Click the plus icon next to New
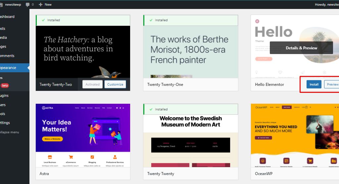Image resolution: width=339 pixels, height=184 pixels. tap(40, 5)
